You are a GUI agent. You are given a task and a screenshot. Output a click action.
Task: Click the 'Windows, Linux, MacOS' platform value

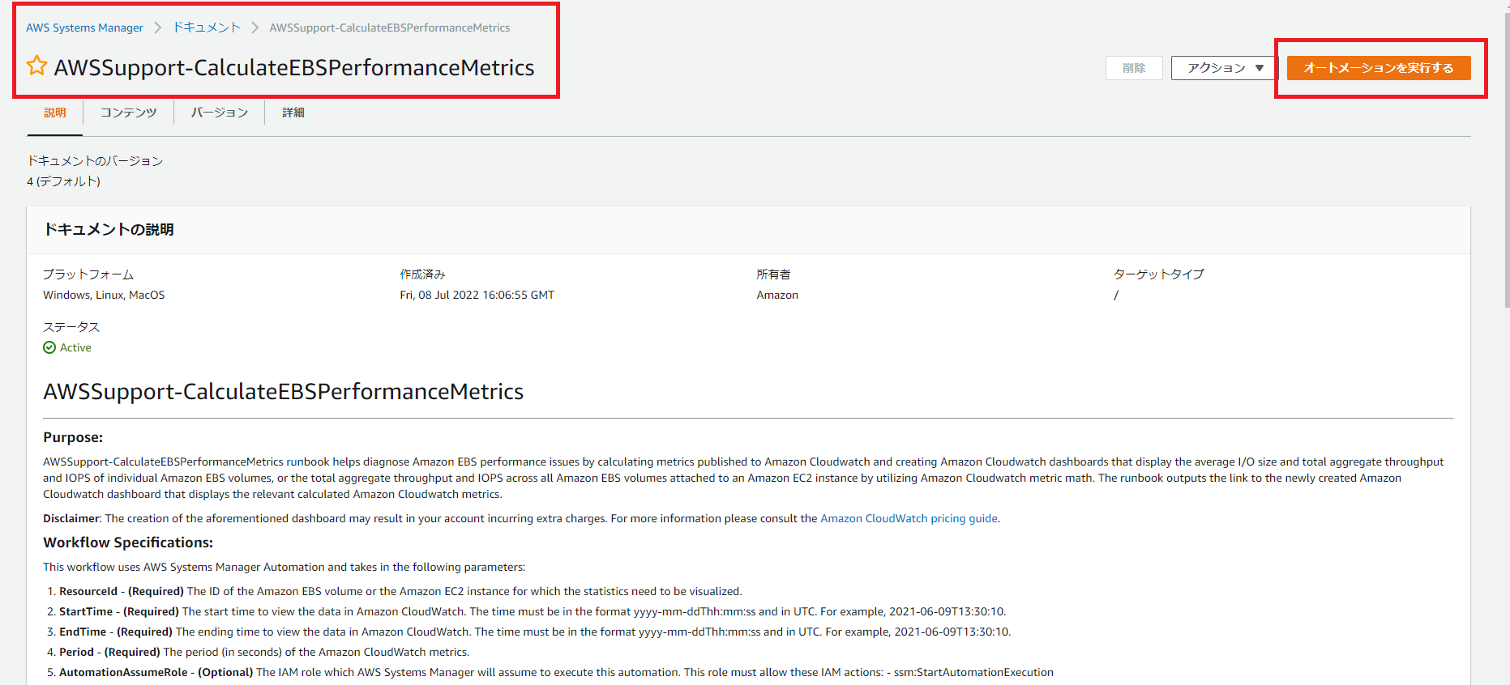click(x=104, y=295)
